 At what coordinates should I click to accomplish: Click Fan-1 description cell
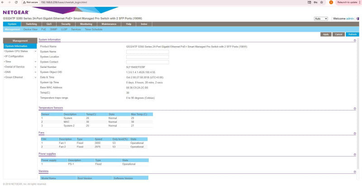point(62,143)
